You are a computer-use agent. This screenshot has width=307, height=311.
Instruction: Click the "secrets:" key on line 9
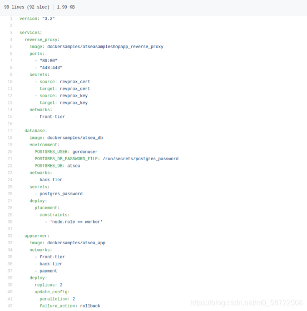coord(40,75)
